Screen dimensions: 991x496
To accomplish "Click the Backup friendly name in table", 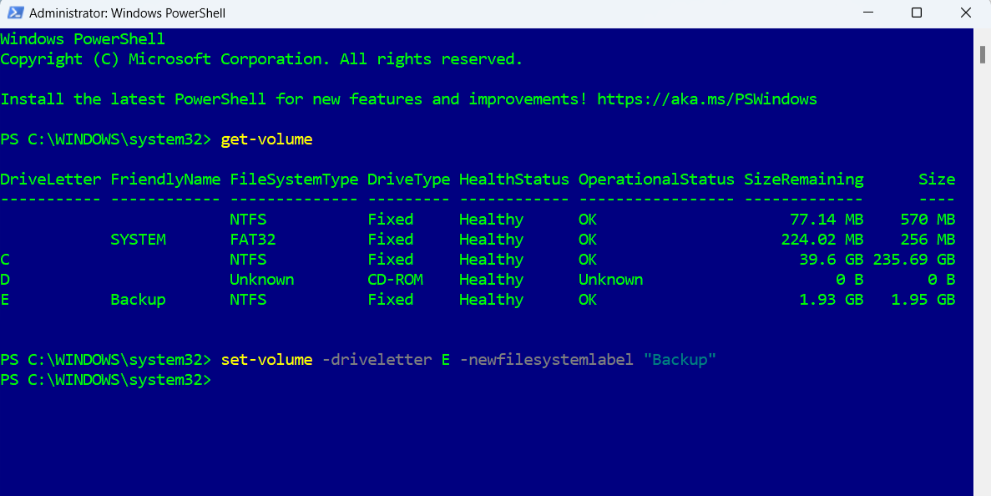I will coord(138,300).
